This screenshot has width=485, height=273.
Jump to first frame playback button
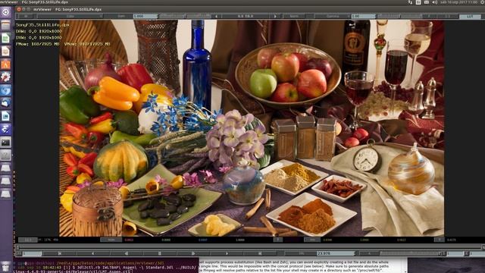(x=60, y=253)
